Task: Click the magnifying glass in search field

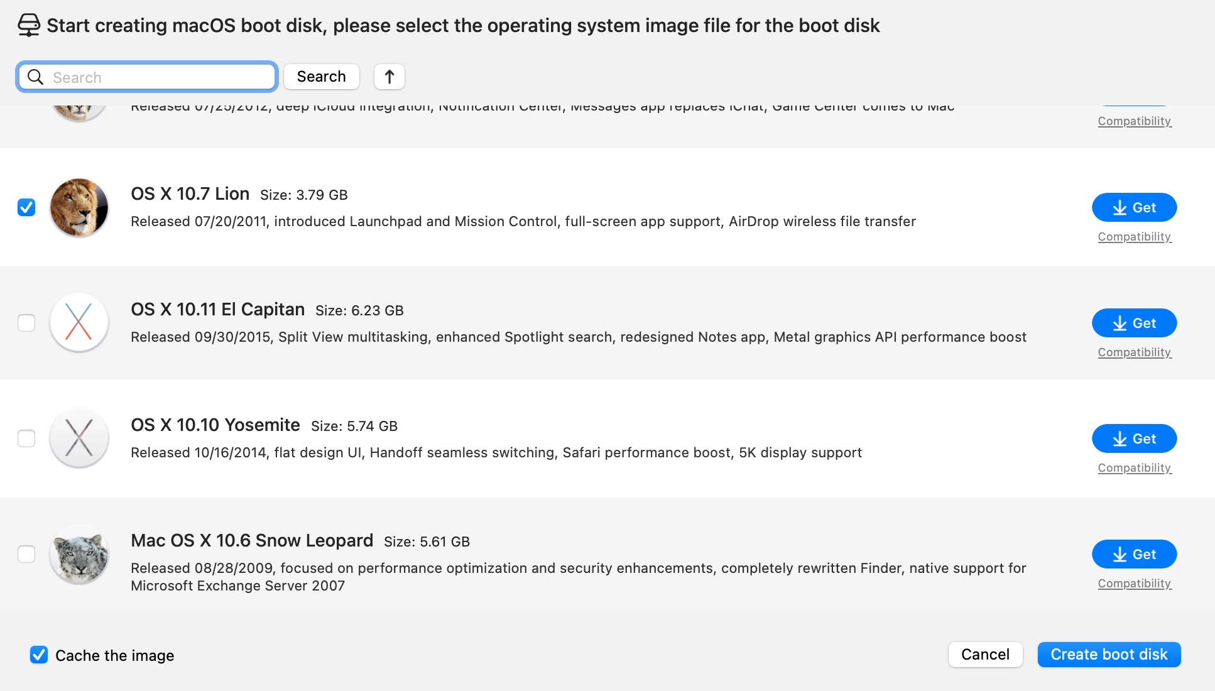Action: (x=36, y=77)
